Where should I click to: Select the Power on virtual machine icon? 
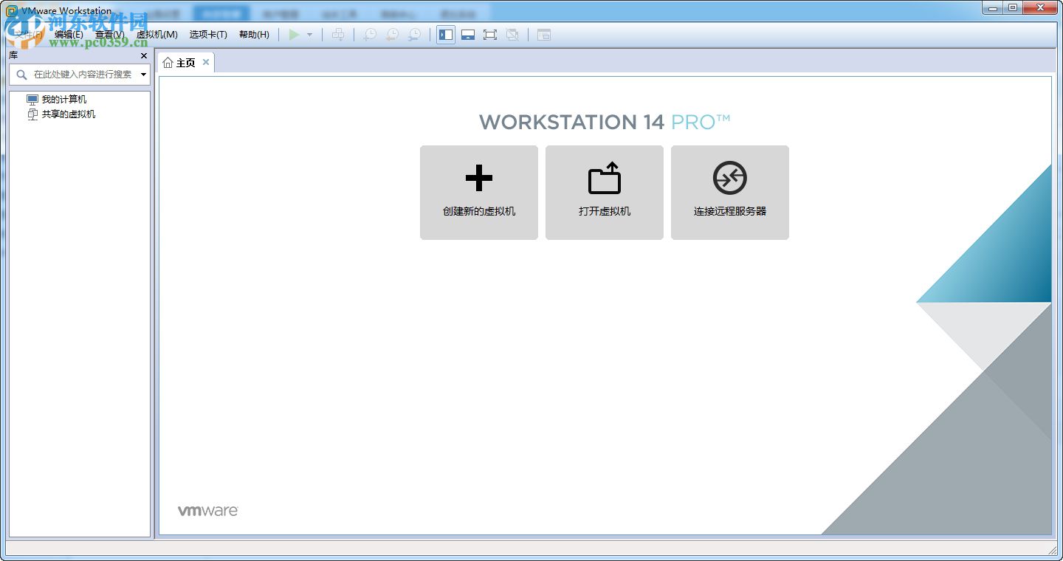click(x=294, y=34)
